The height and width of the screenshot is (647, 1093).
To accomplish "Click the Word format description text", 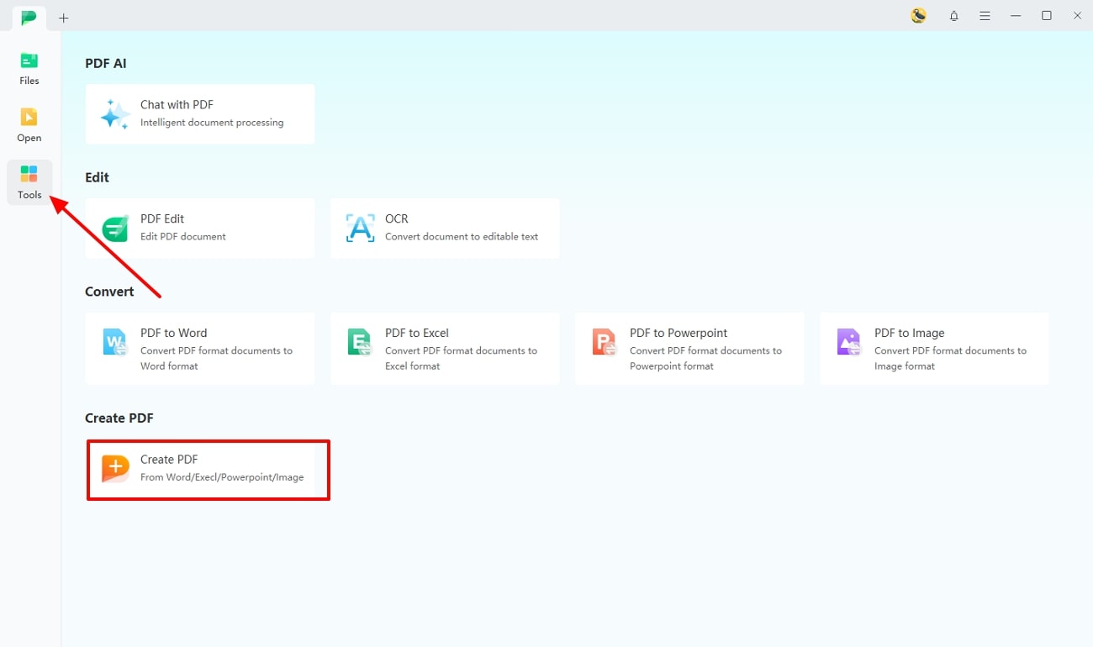I will [216, 359].
